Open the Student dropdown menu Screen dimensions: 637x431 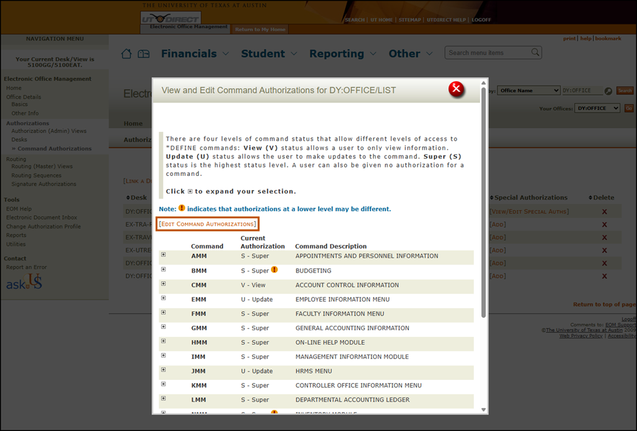(269, 54)
